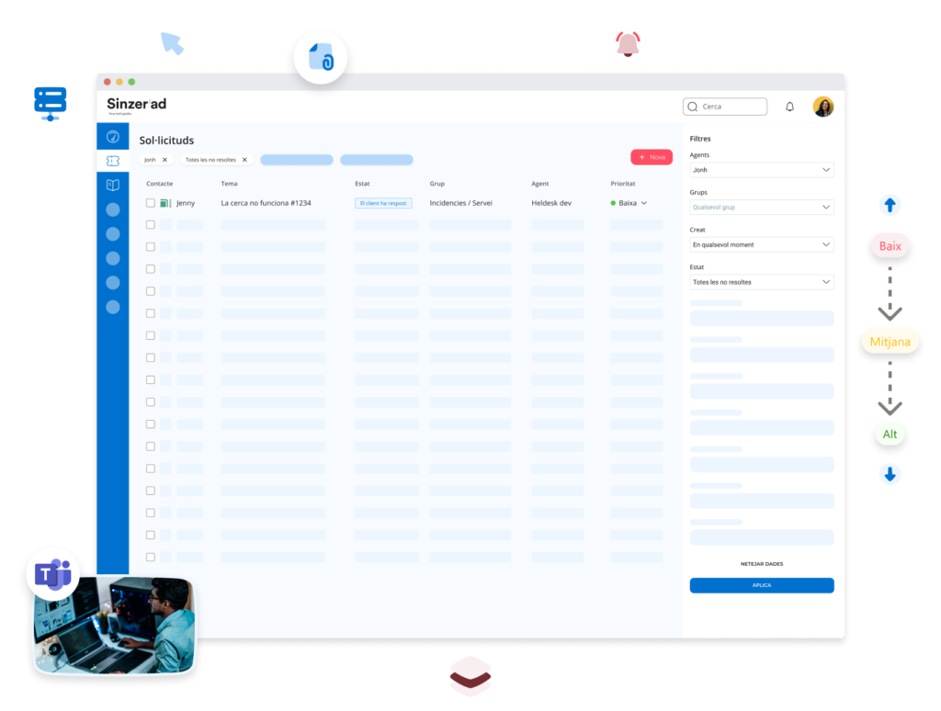Viewport: 941px width, 711px height.
Task: Click the blue APLICA button
Action: click(x=761, y=585)
